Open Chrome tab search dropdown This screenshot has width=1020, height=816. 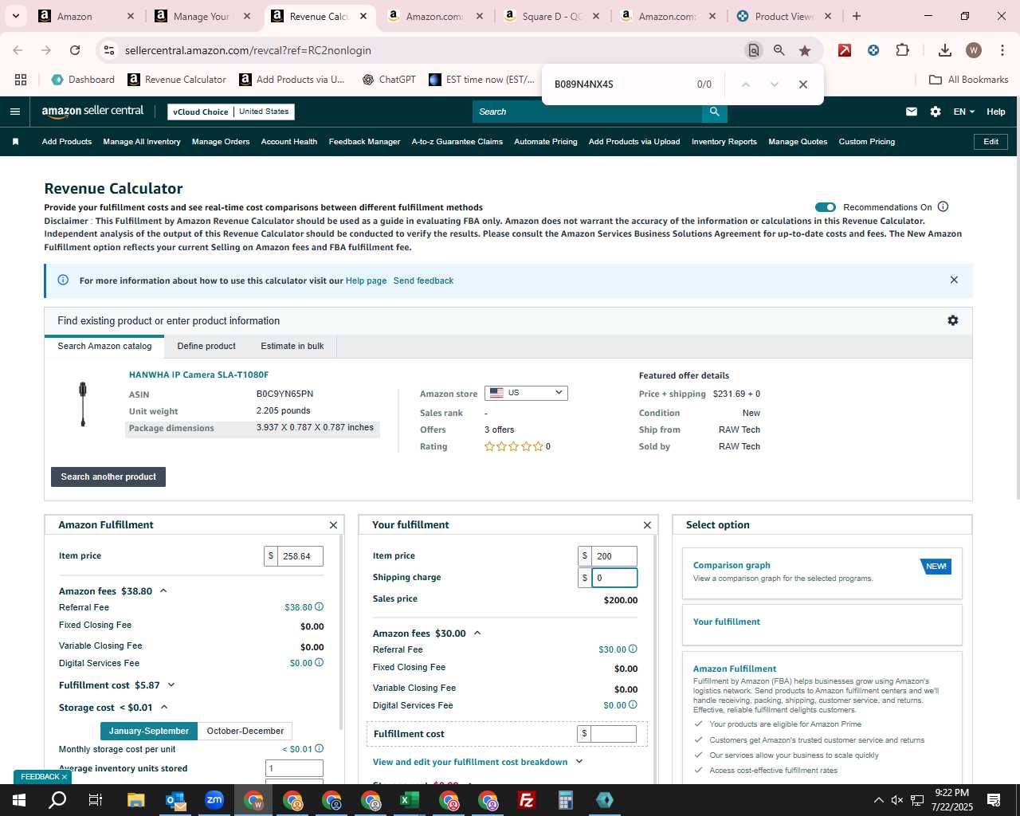tap(16, 16)
